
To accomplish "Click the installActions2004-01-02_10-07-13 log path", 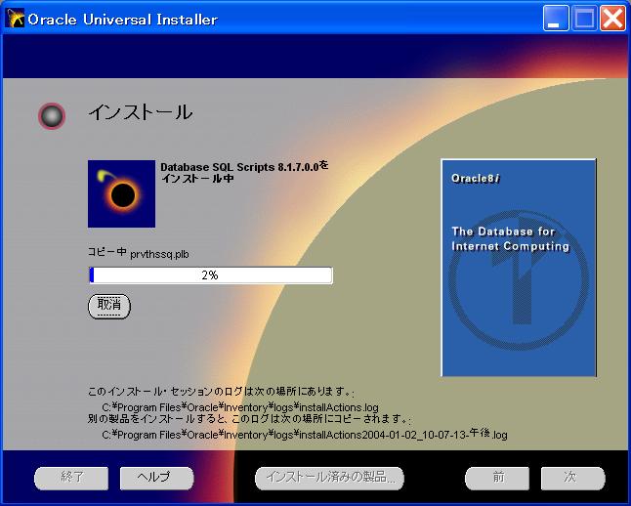I will point(304,435).
